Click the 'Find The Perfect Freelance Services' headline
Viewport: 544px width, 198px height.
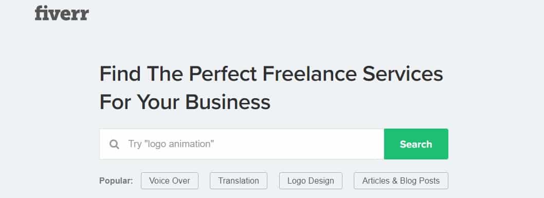pos(271,74)
